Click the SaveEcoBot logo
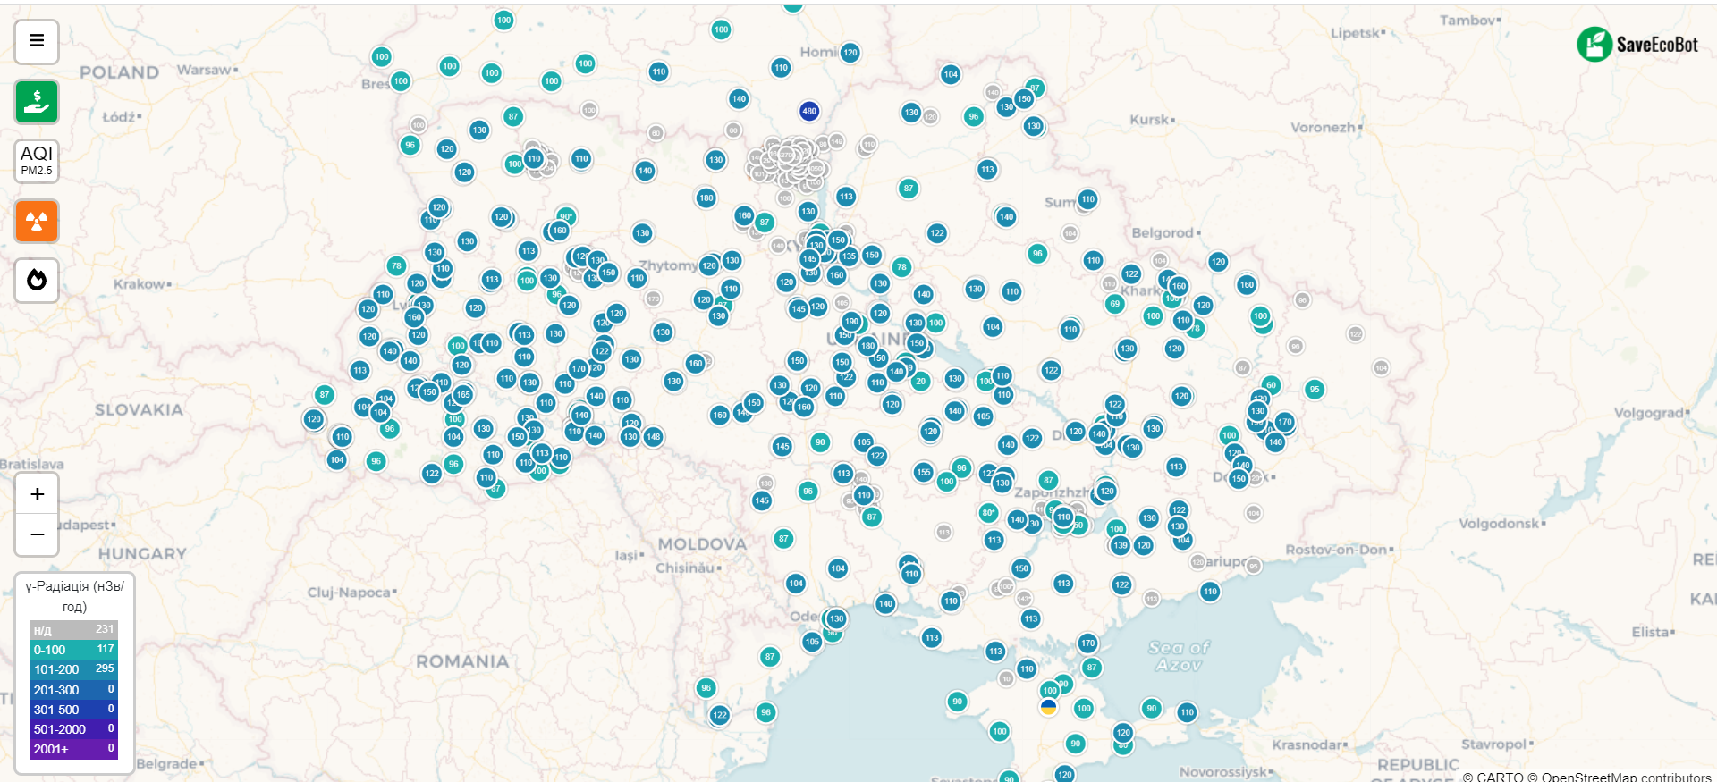Screen dimensions: 1717x782 [x=1637, y=44]
